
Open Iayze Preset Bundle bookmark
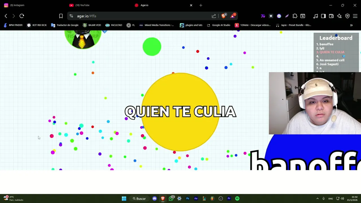293,25
